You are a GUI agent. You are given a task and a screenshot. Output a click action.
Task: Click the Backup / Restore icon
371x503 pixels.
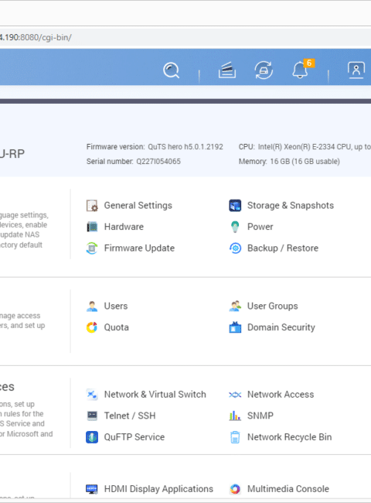point(235,248)
